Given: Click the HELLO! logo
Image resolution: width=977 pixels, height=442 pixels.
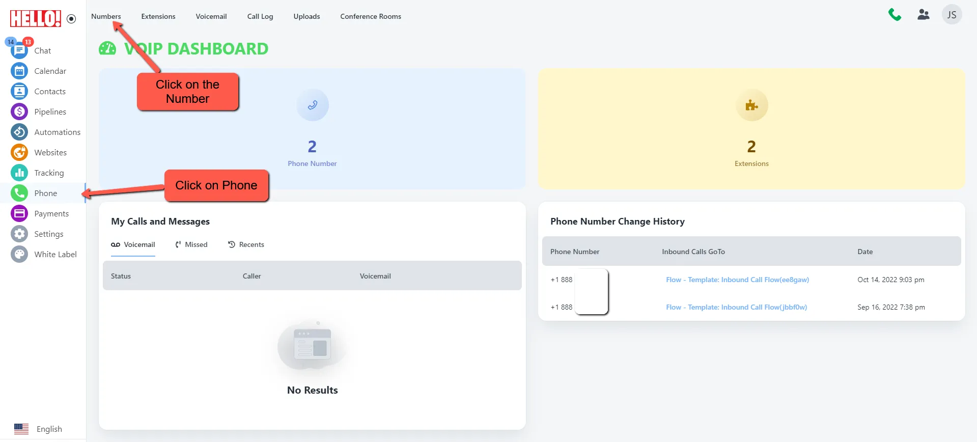Looking at the screenshot, I should pyautogui.click(x=36, y=18).
